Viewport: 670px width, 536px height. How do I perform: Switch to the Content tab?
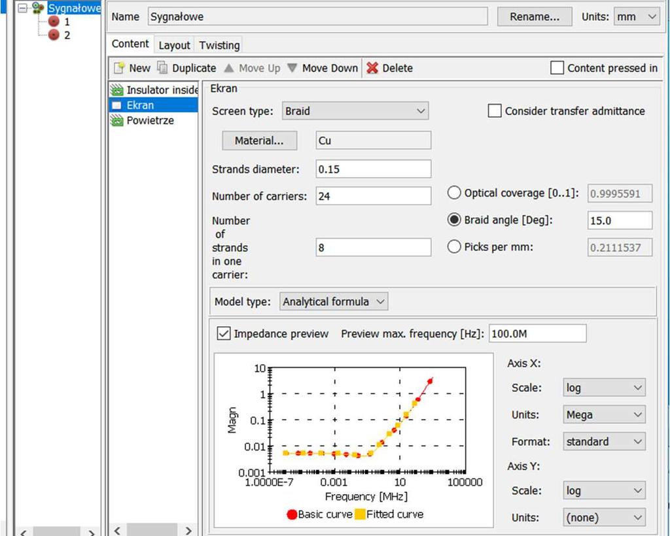130,44
